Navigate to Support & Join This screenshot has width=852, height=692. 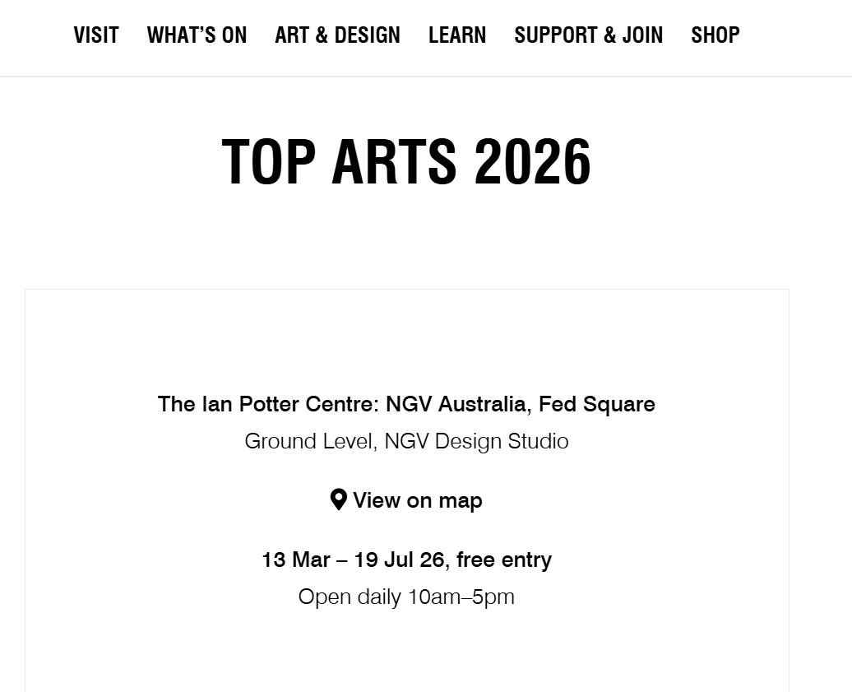coord(588,35)
